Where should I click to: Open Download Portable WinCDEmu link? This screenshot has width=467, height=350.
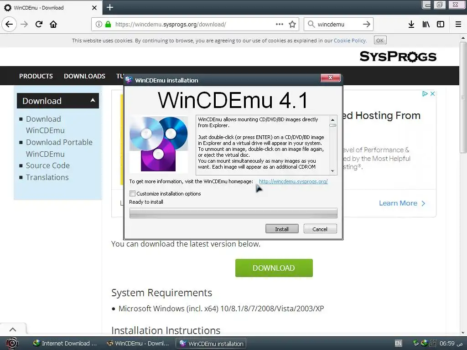coord(59,148)
